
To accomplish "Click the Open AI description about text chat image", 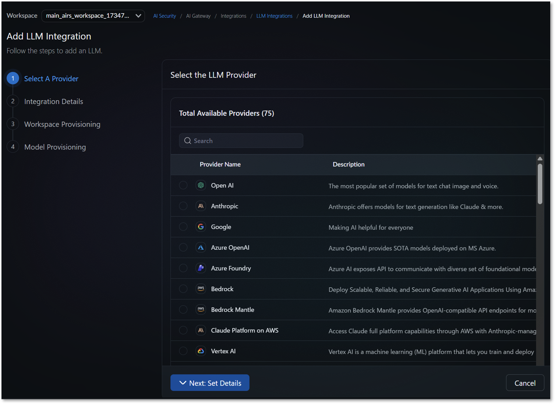I will [x=413, y=186].
